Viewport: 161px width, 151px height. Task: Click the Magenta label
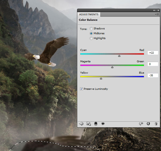[85, 61]
